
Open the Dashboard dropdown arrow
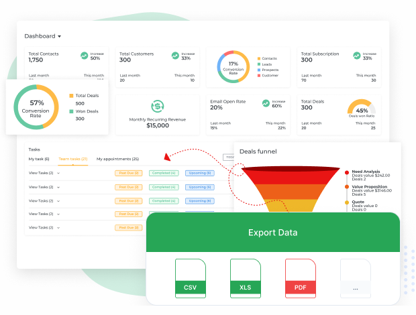coord(60,36)
